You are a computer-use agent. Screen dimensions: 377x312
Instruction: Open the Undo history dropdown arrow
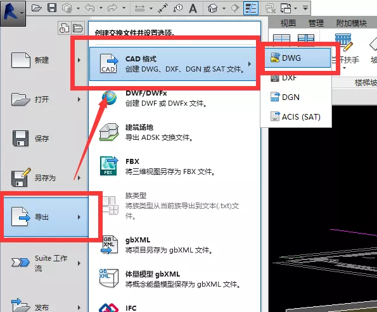pos(101,8)
